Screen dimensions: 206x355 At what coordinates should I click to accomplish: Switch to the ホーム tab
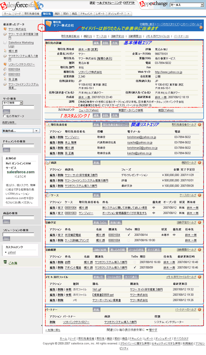(7, 14)
